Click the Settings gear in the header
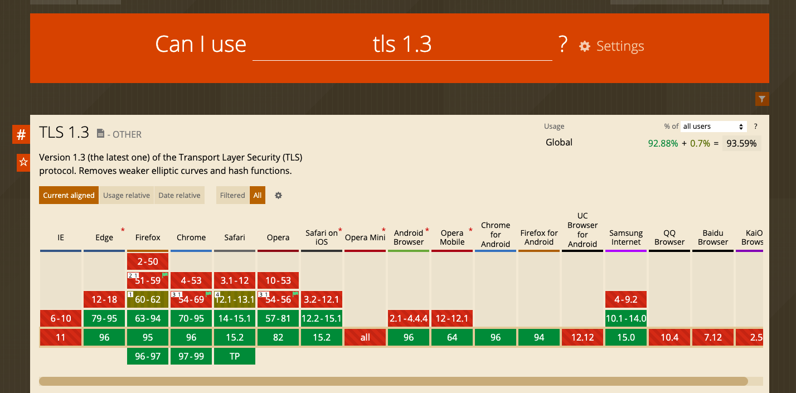The height and width of the screenshot is (393, 796). tap(584, 46)
